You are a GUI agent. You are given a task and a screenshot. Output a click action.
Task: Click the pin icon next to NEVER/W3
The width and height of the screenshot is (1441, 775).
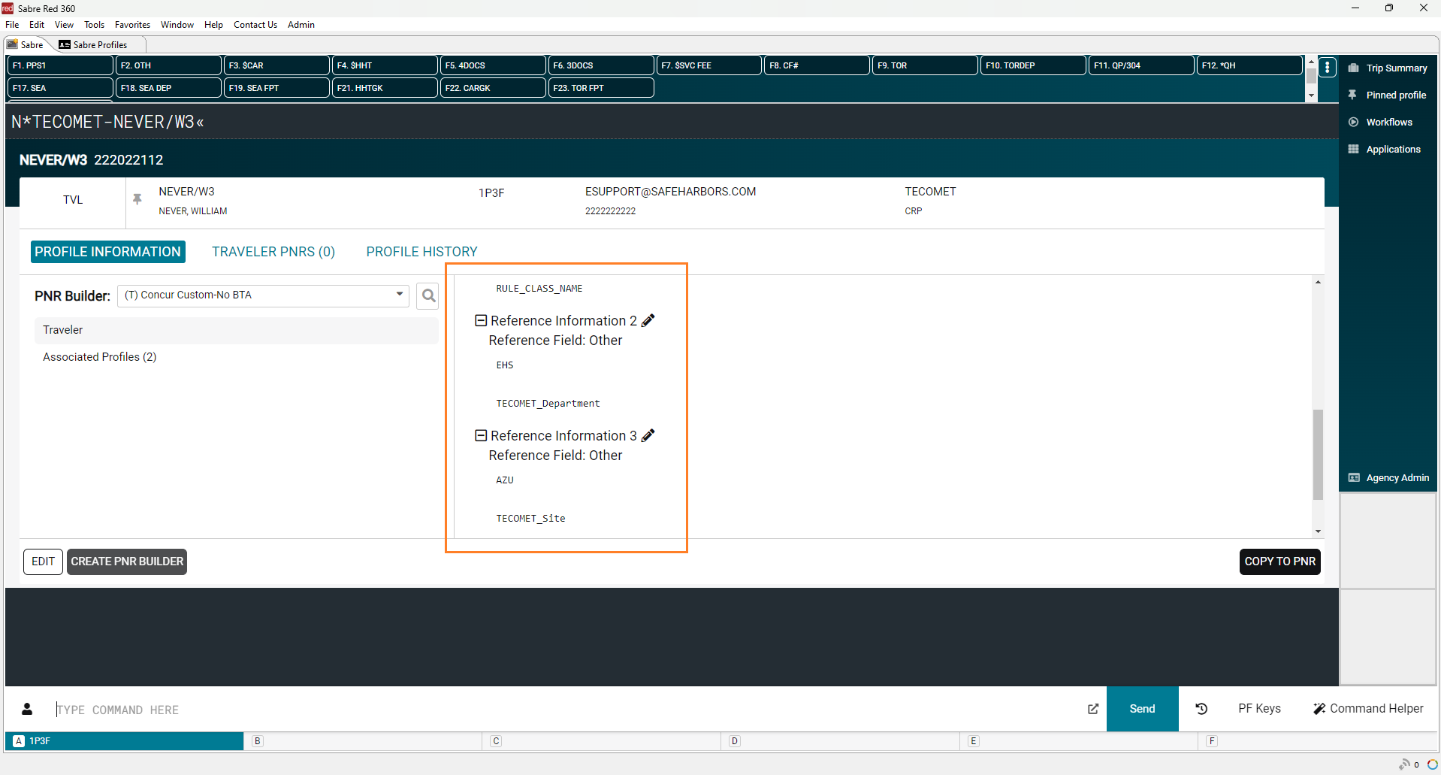137,199
